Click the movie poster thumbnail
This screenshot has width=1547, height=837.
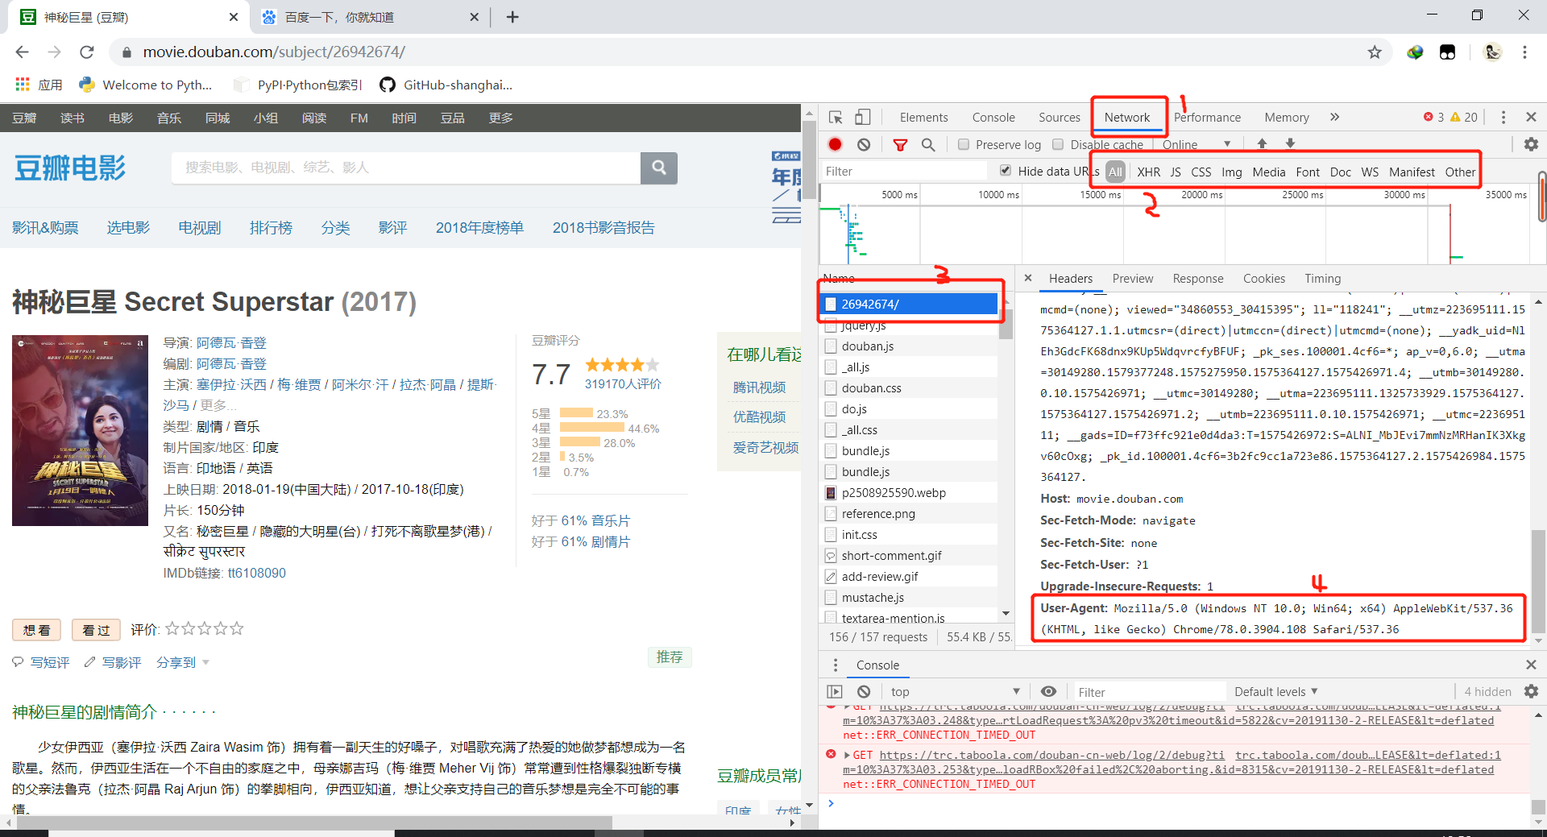click(x=80, y=431)
